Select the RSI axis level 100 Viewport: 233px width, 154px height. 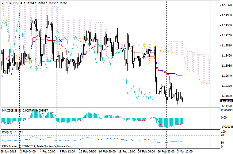pos(223,132)
